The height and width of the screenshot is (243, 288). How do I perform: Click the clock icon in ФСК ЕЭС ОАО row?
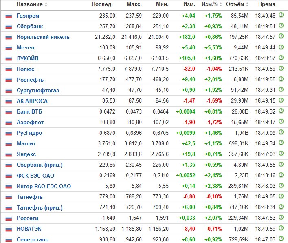(x=281, y=175)
